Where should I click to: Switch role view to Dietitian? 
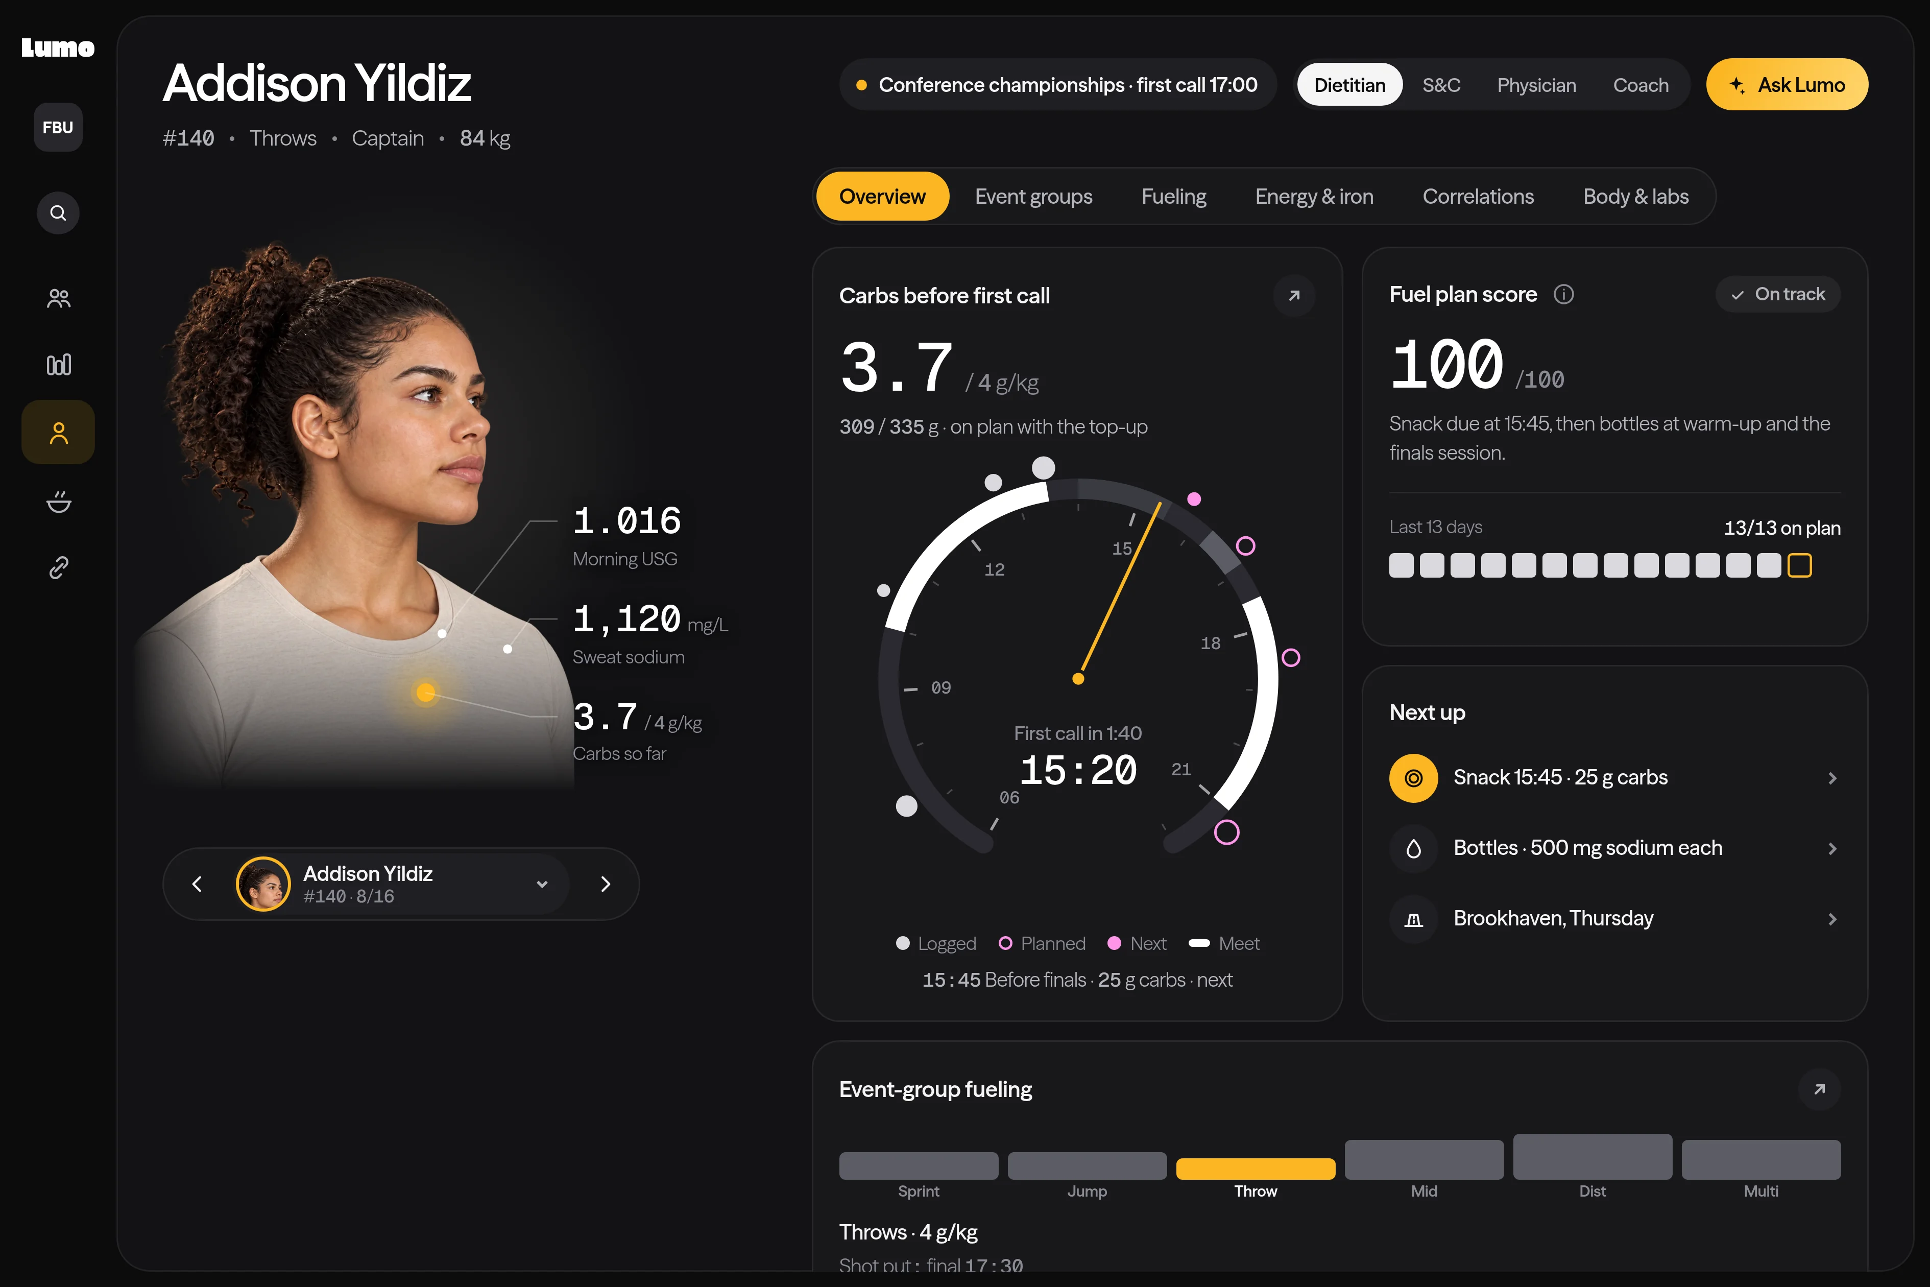[x=1350, y=85]
